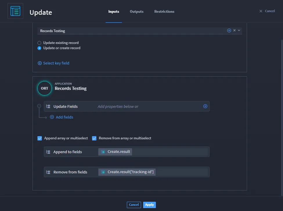Click the bottom Cancel button
Screen dimensions: 283x211
(x=134, y=205)
